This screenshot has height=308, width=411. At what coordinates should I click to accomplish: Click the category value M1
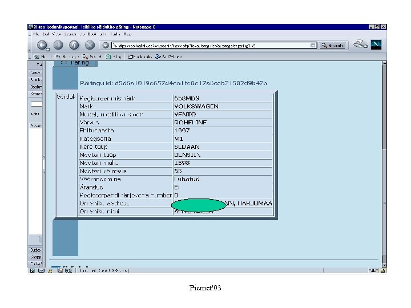tap(179, 139)
